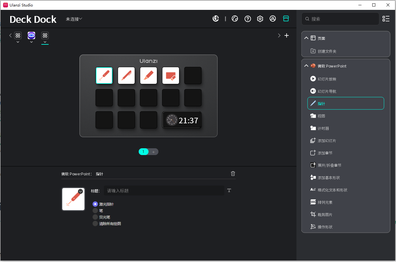This screenshot has height=262, width=396.
Task: Choose 幻灯片放映 from the action list
Action: coord(327,79)
